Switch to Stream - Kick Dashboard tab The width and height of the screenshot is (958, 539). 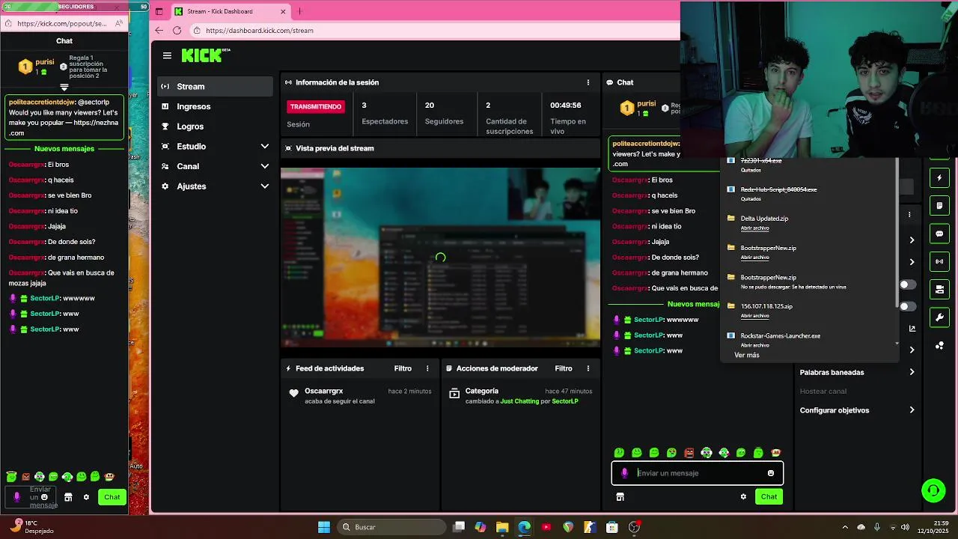[231, 12]
